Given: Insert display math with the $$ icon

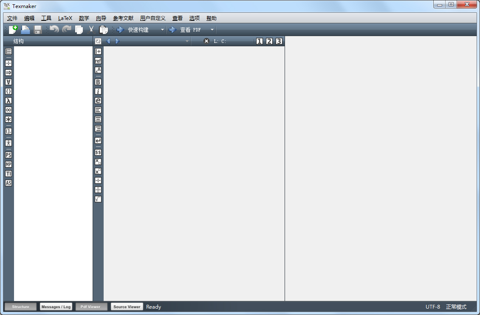Looking at the screenshot, I should tap(98, 152).
